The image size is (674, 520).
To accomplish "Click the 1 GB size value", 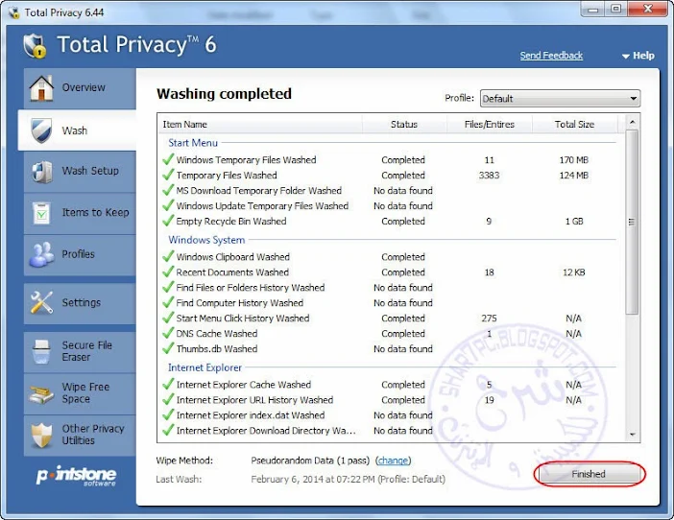I will (x=574, y=221).
